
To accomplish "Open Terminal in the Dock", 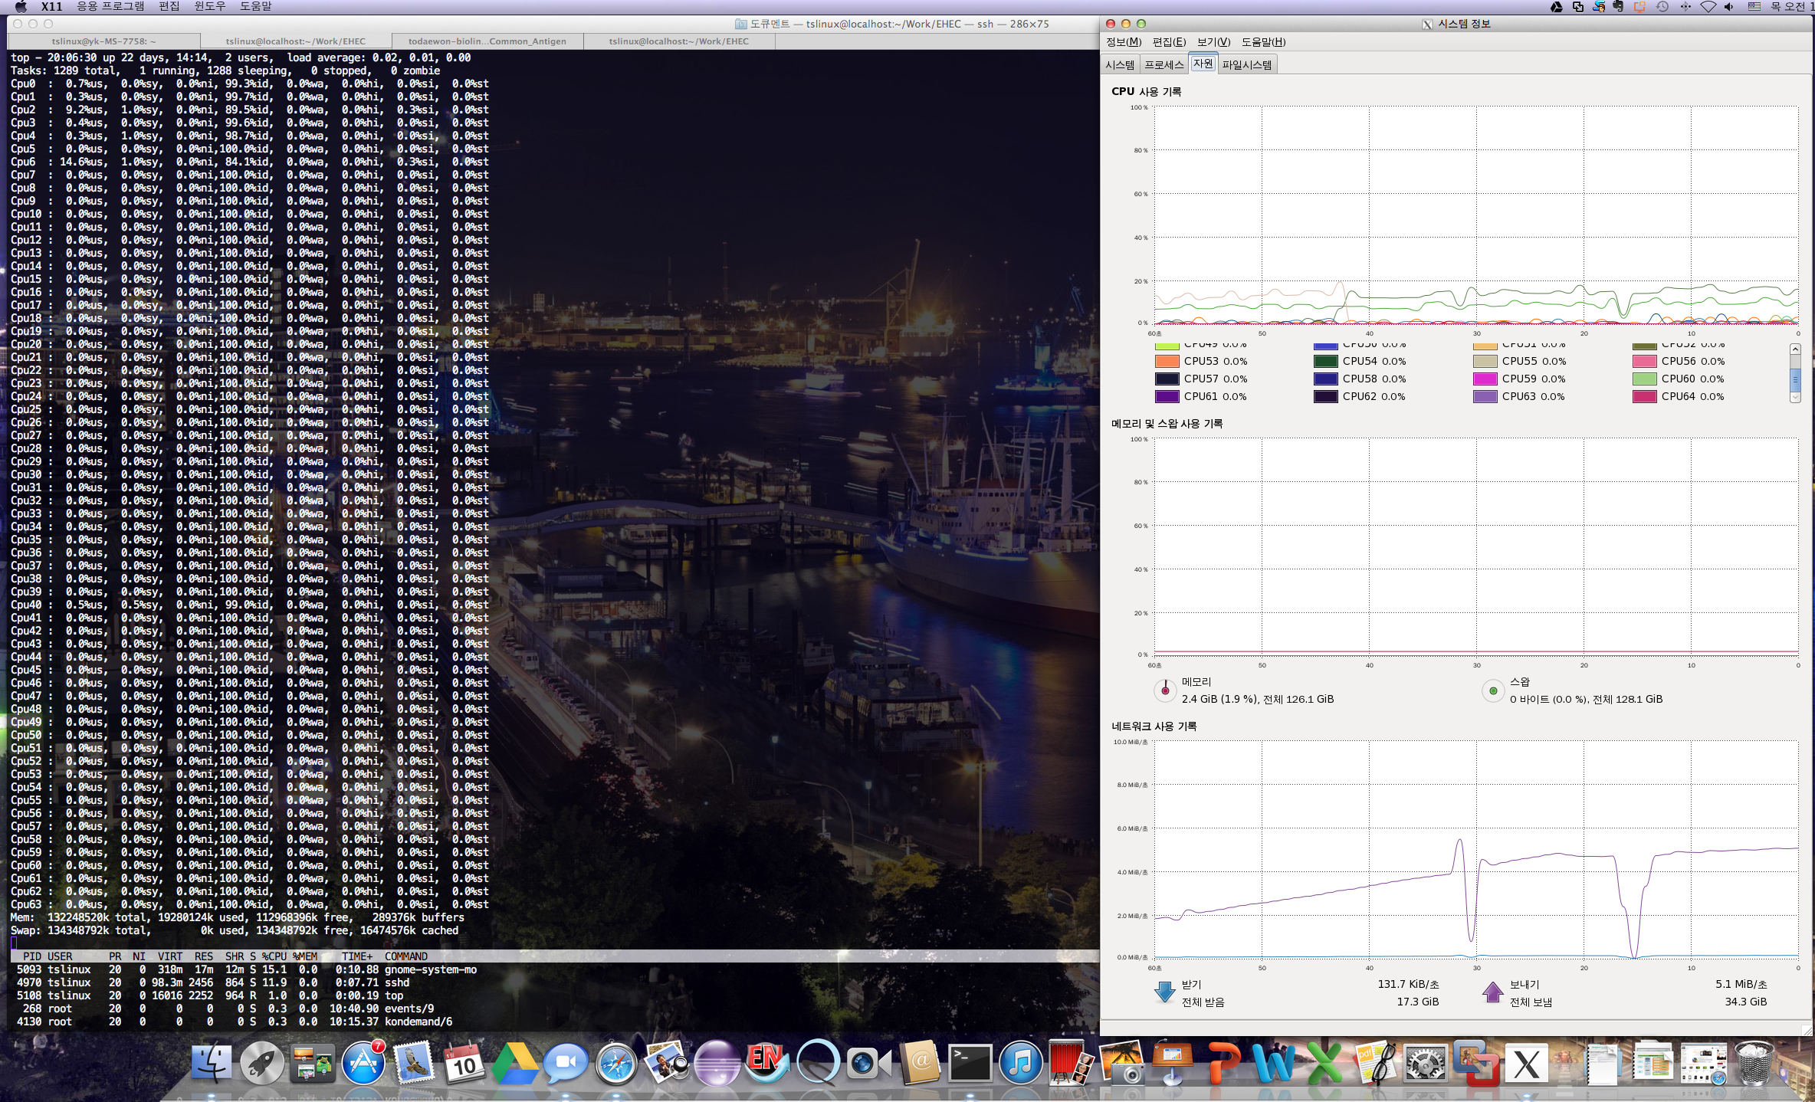I will 970,1063.
